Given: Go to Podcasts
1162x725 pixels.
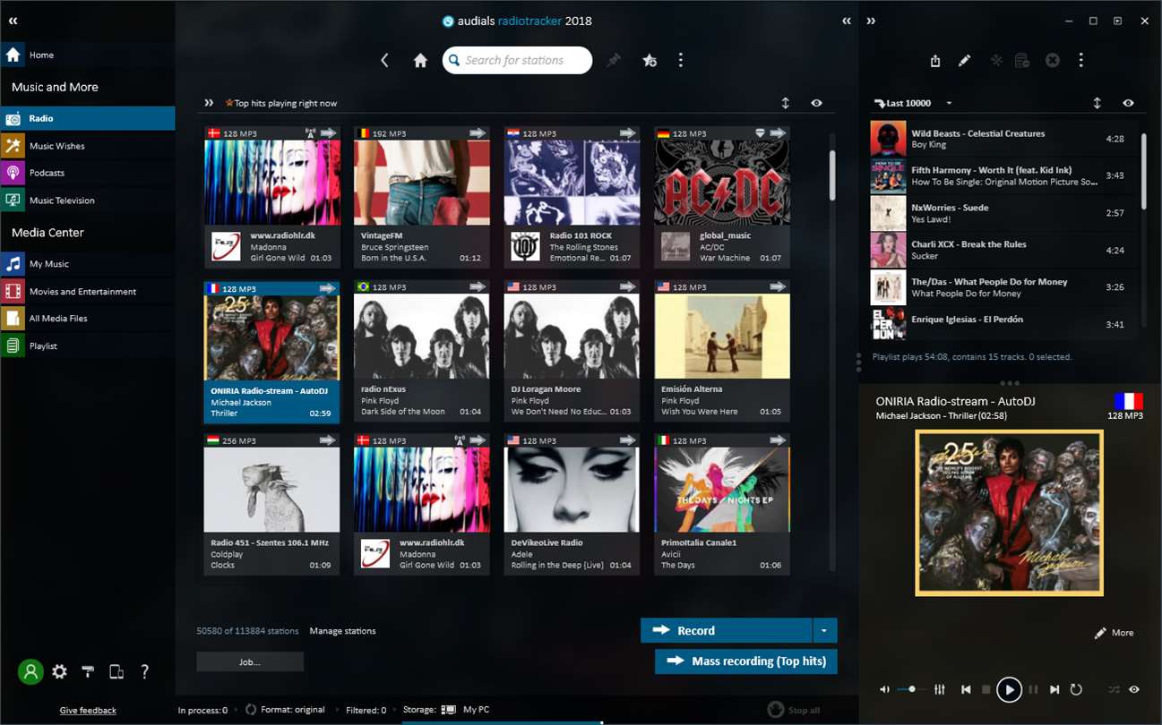Looking at the screenshot, I should tap(87, 173).
